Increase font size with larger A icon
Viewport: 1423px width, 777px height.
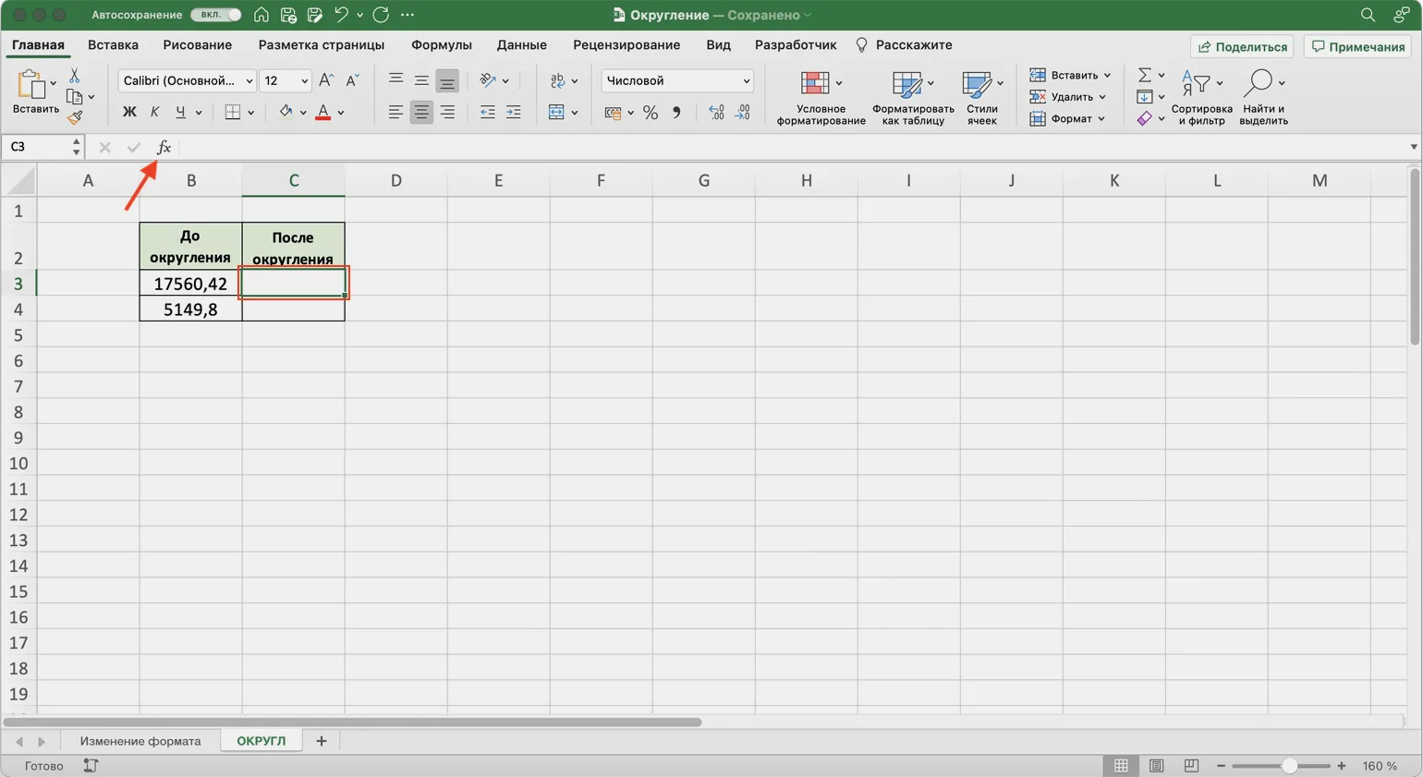(x=325, y=81)
